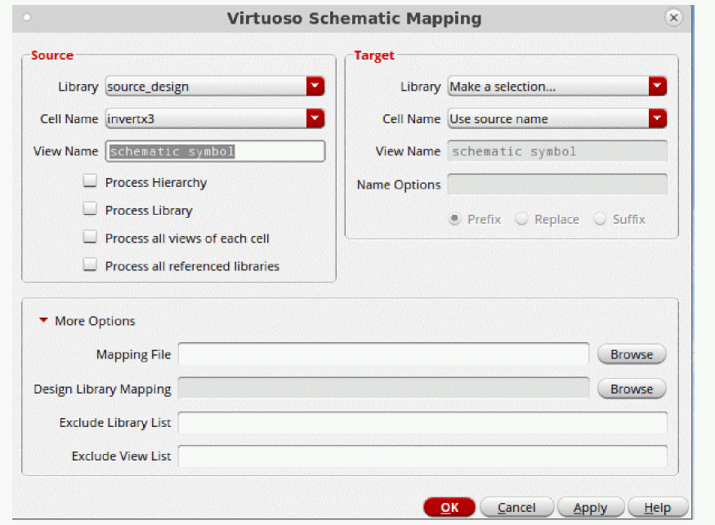Open the Target Library dropdown
Viewport: 715px width, 525px height.
(x=658, y=86)
